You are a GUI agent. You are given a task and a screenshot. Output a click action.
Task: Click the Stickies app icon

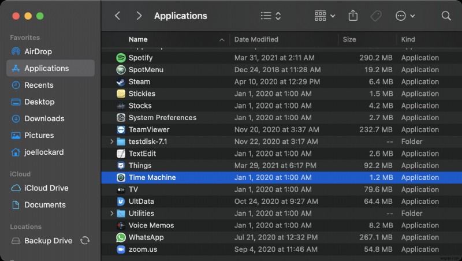pyautogui.click(x=121, y=94)
